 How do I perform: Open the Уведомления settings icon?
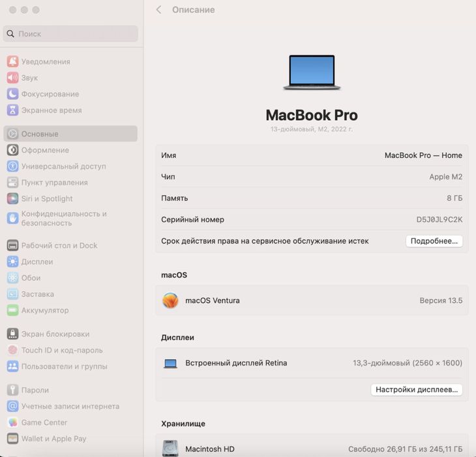click(x=12, y=61)
